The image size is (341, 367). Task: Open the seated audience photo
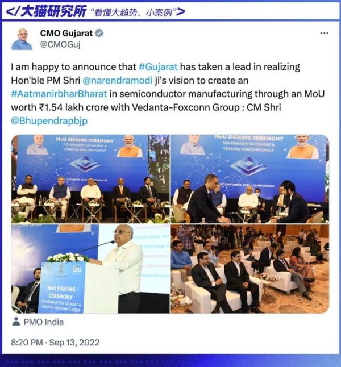coord(250,269)
